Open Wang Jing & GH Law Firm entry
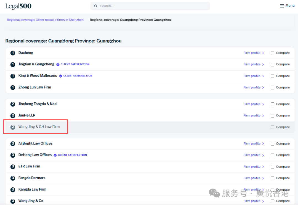This screenshot has height=205, width=298. [39, 127]
